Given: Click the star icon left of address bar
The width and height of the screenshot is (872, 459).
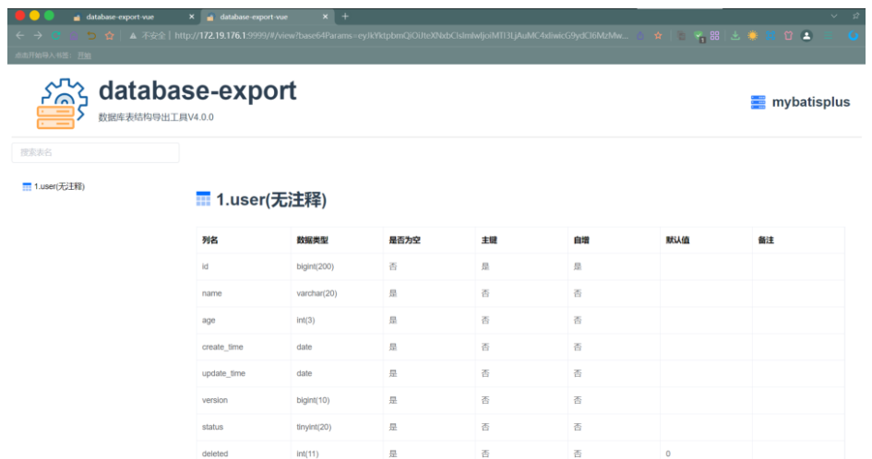Looking at the screenshot, I should click(110, 36).
